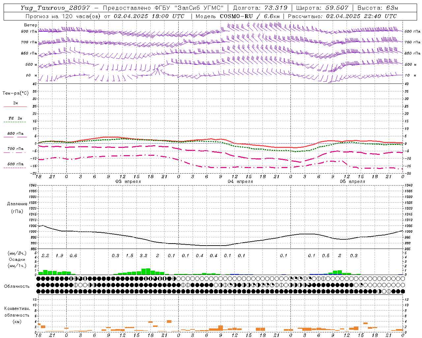
Task: Click the Конвективн. convective cloud label
Action: click(x=17, y=309)
